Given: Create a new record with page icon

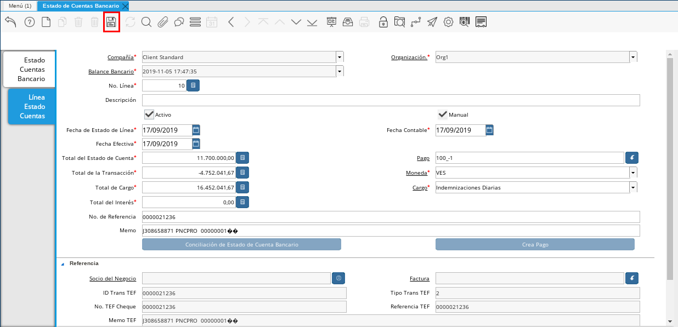Looking at the screenshot, I should tap(47, 22).
